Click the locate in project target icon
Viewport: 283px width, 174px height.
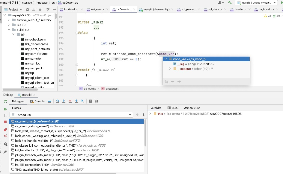[x=27, y=10]
